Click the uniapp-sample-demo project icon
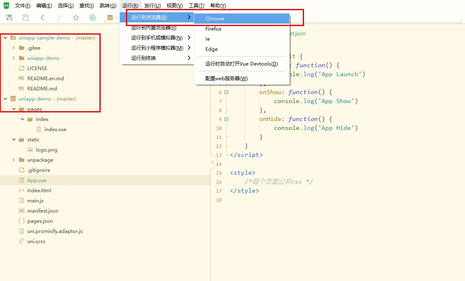This screenshot has height=281, width=465. (13, 37)
